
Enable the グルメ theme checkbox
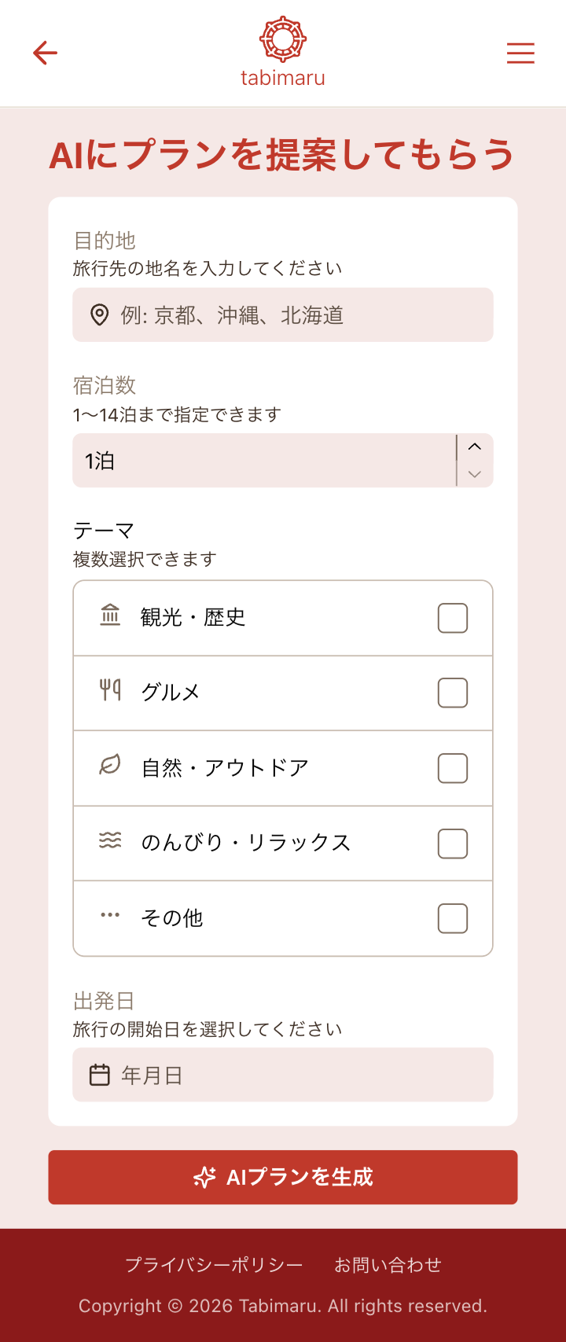(453, 693)
